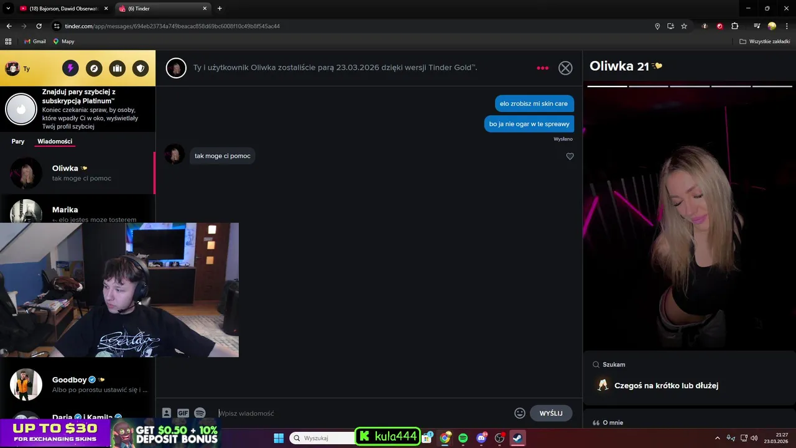The image size is (796, 448).
Task: Open the Explore compass icon
Action: point(94,68)
